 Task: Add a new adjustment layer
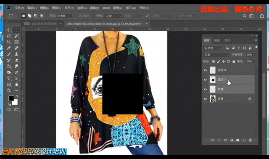[x=232, y=140]
